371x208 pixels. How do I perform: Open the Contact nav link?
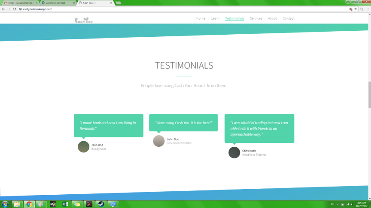click(289, 18)
